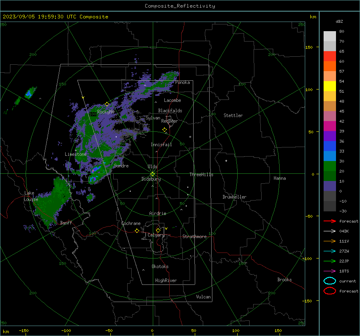Click the Innisfail town label
The height and width of the screenshot is (336, 360).
tap(161, 145)
